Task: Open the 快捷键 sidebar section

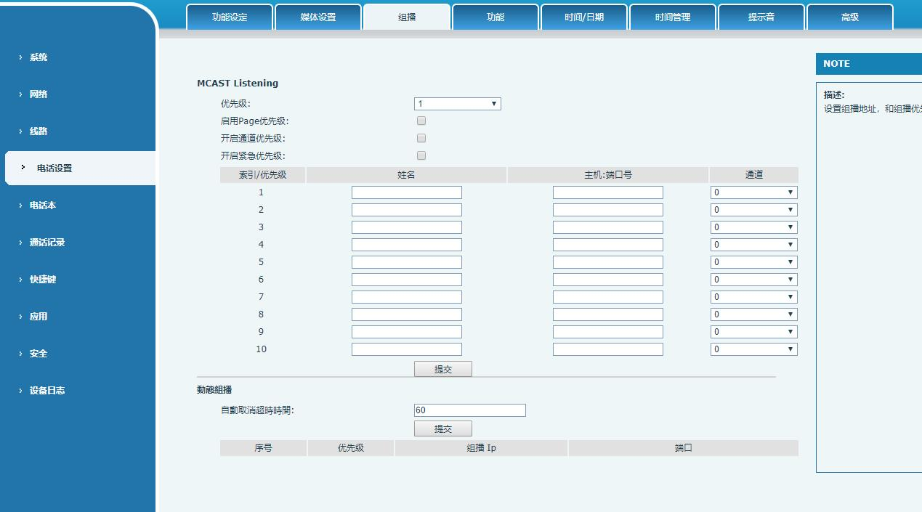Action: pyautogui.click(x=43, y=280)
